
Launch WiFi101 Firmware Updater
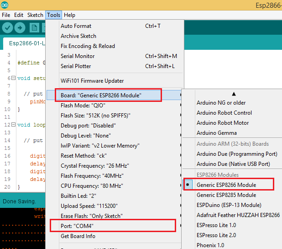pos(115,81)
